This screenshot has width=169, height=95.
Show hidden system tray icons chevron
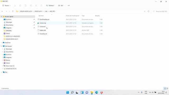pyautogui.click(x=139, y=92)
